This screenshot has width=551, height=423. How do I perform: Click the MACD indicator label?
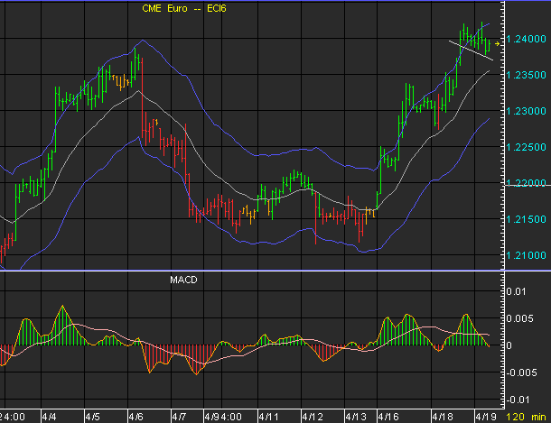[x=183, y=280]
